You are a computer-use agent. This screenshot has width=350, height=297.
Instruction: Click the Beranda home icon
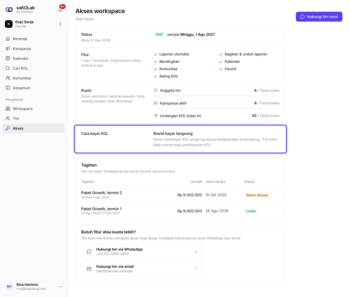point(8,39)
